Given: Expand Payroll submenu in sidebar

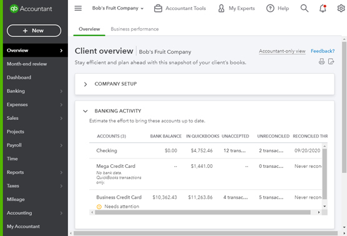Looking at the screenshot, I should pyautogui.click(x=61, y=145).
